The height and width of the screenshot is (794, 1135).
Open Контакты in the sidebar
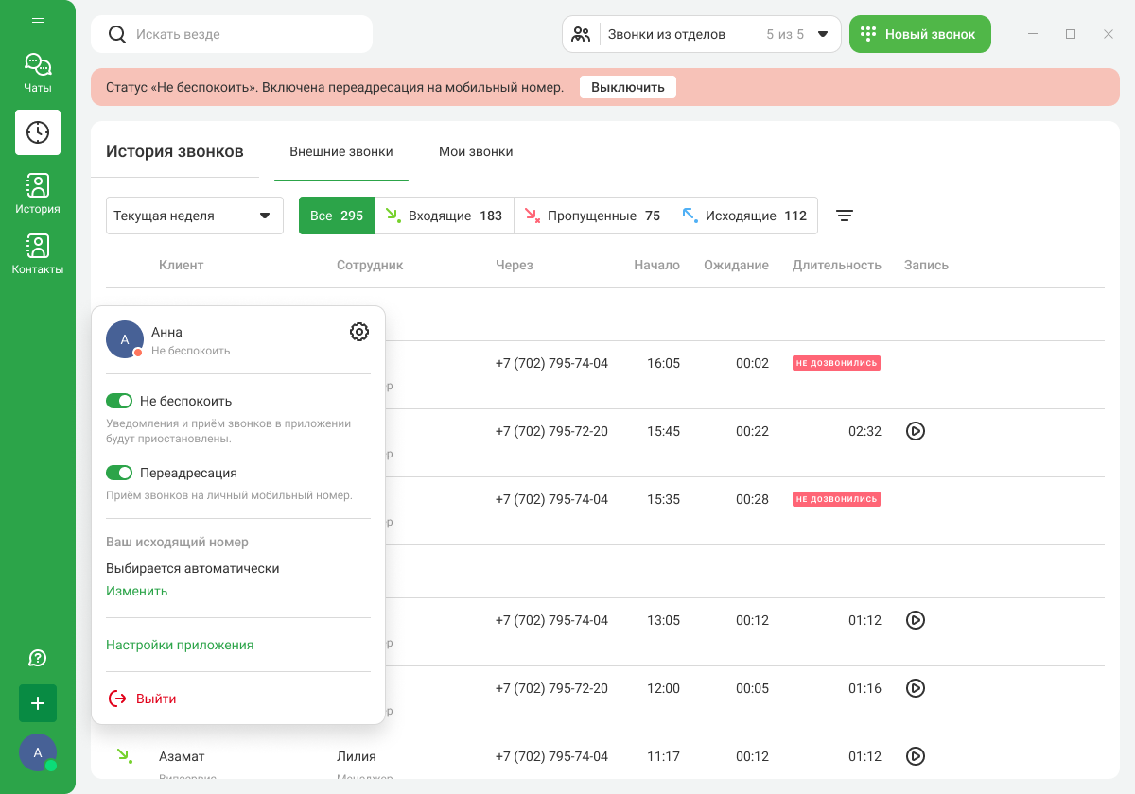pos(38,253)
